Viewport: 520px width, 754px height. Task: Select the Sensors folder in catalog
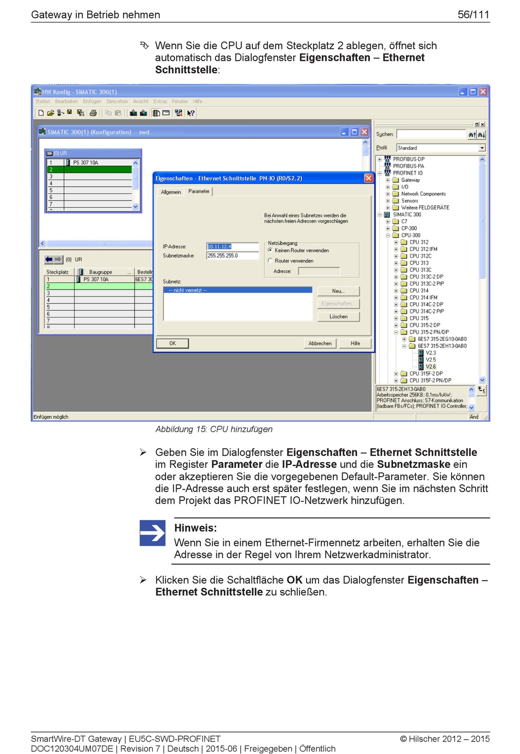pyautogui.click(x=409, y=201)
